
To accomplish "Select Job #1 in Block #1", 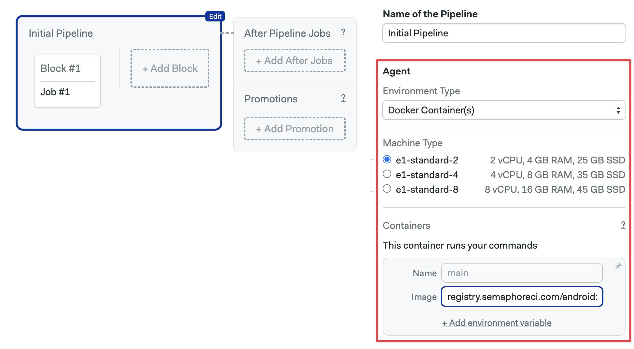I will (x=55, y=92).
